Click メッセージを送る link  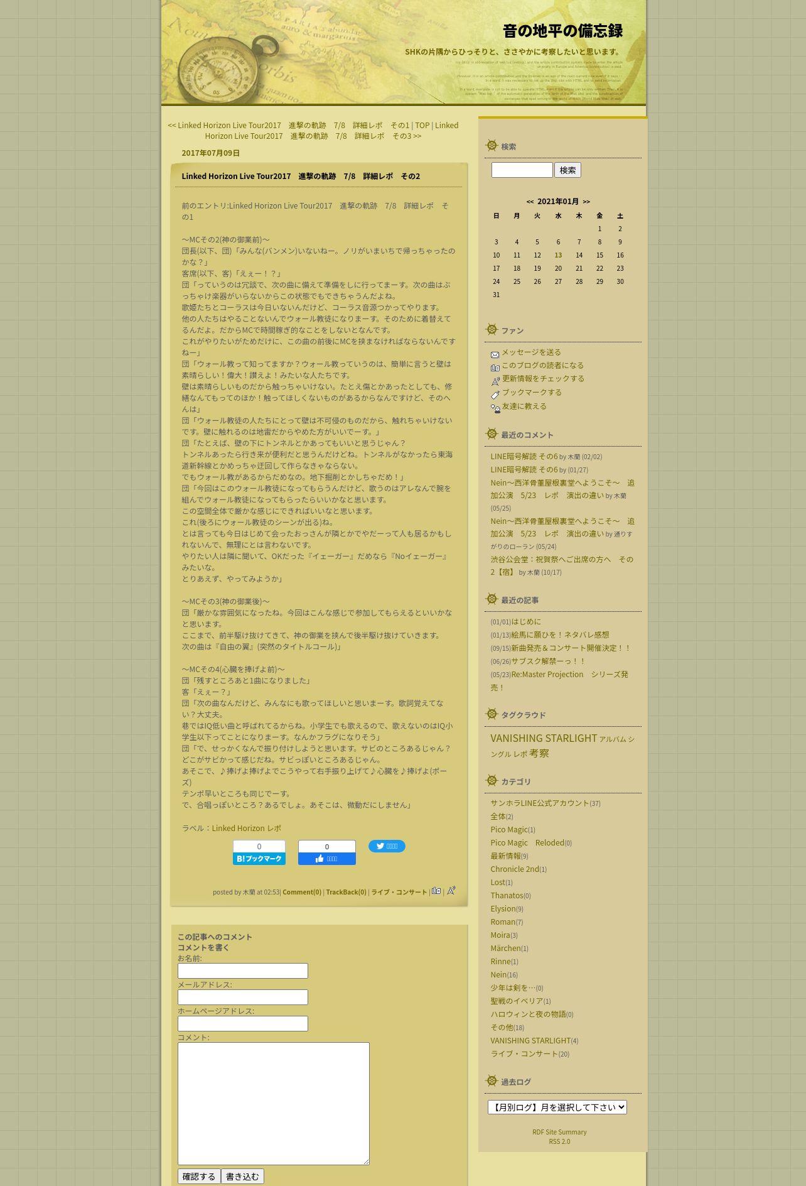[531, 352]
